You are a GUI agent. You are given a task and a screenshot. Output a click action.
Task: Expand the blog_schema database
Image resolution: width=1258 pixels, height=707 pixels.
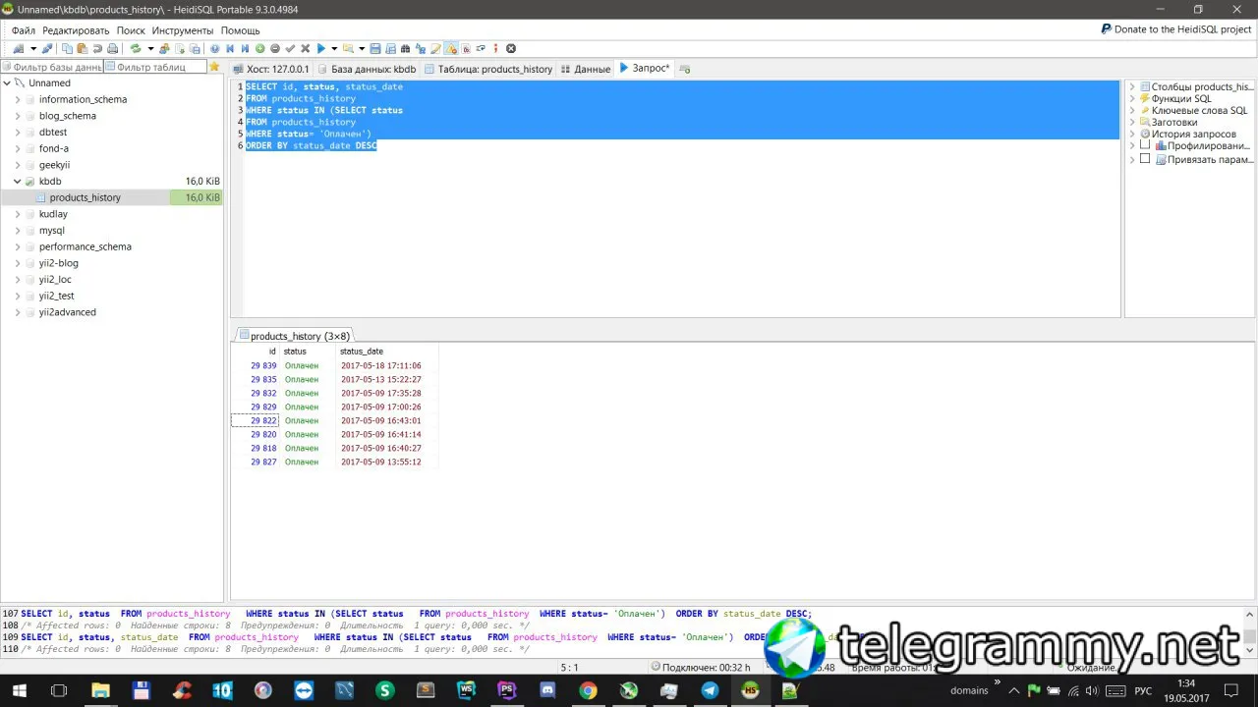click(x=18, y=116)
